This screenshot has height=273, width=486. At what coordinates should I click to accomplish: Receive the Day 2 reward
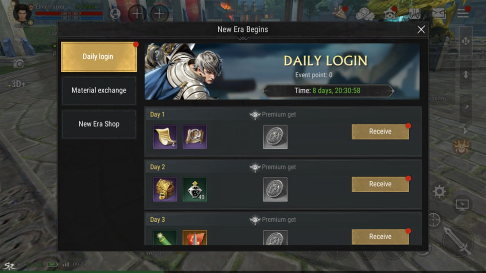click(380, 184)
